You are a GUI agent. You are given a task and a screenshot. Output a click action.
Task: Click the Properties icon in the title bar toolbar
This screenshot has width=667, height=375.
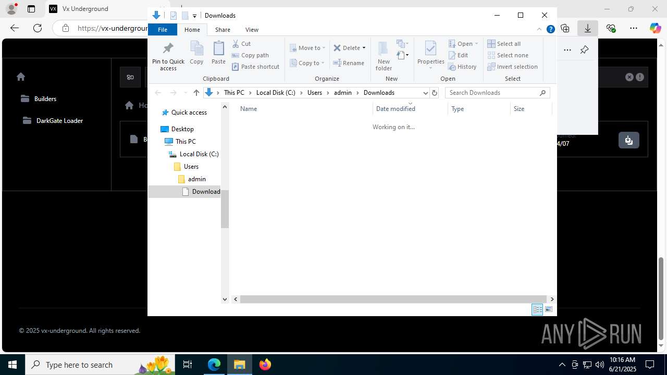tap(174, 16)
